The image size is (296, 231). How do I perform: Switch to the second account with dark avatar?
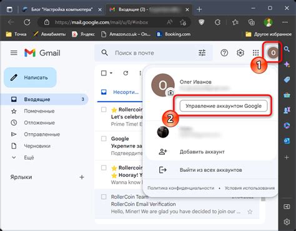163,132
